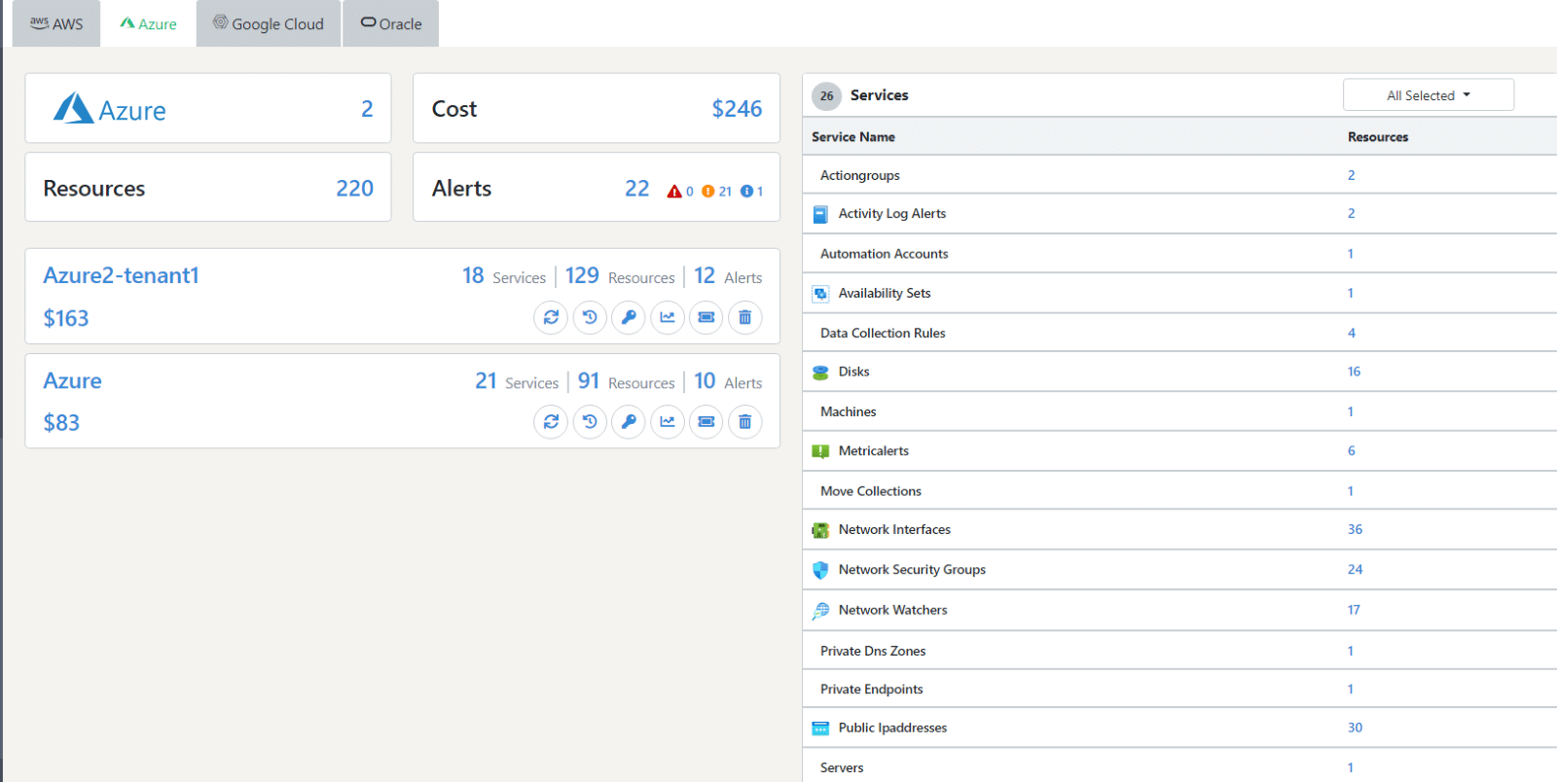Open the Oracle tab

tap(391, 23)
